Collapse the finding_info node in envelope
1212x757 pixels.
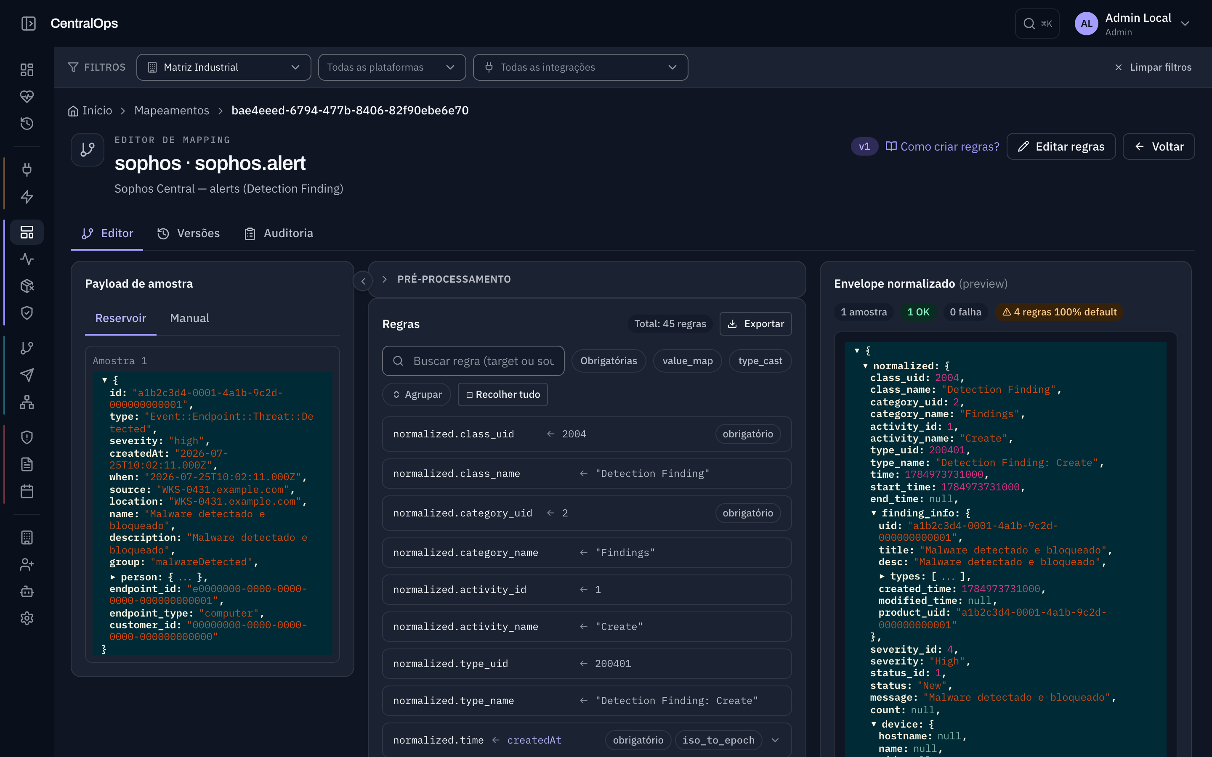tap(874, 513)
